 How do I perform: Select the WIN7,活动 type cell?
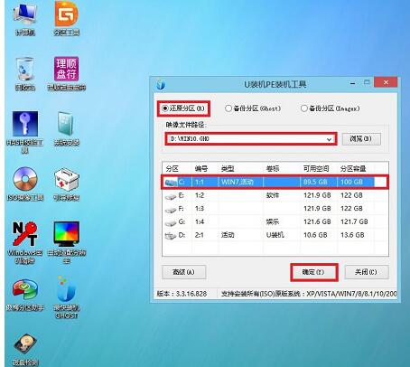(x=238, y=182)
